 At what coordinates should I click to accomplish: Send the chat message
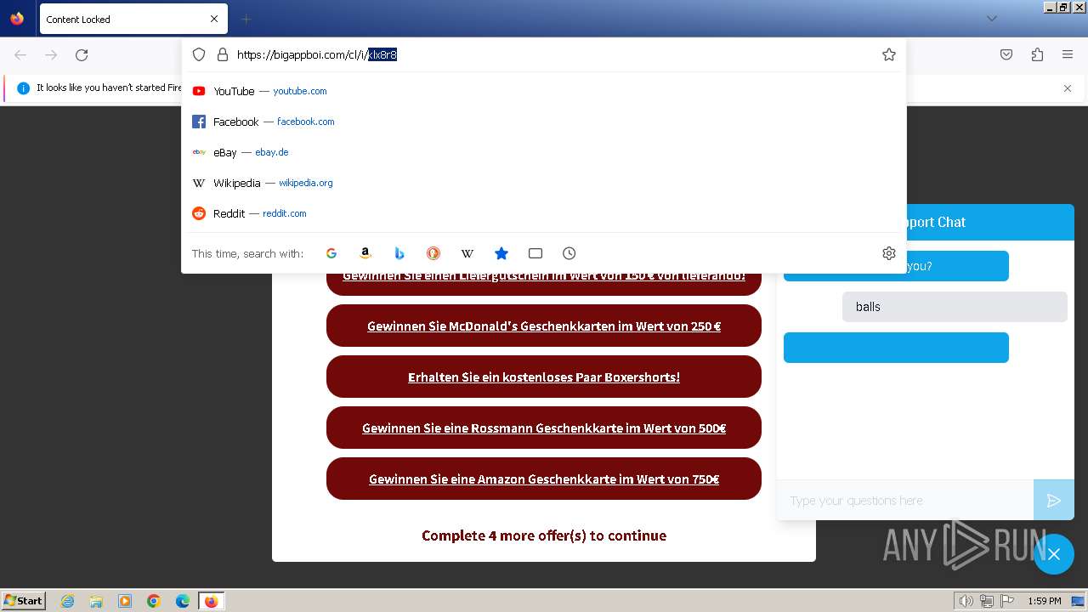point(1054,501)
